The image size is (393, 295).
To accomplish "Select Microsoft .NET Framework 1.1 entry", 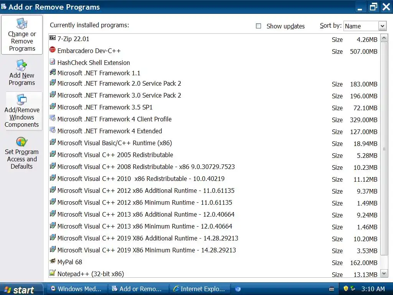I will 99,73.
